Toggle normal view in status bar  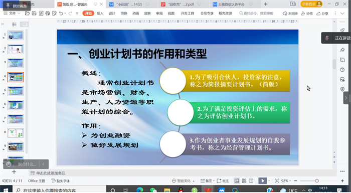coord(237,180)
